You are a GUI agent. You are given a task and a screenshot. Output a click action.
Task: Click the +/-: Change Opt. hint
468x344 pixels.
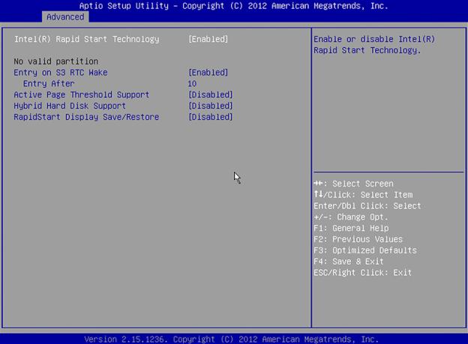click(351, 217)
